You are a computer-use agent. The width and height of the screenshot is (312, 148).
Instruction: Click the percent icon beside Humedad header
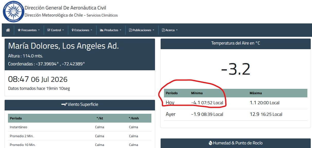[x=210, y=143]
